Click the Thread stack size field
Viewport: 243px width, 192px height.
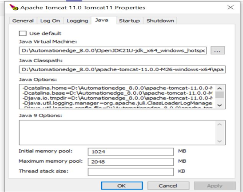click(131, 172)
